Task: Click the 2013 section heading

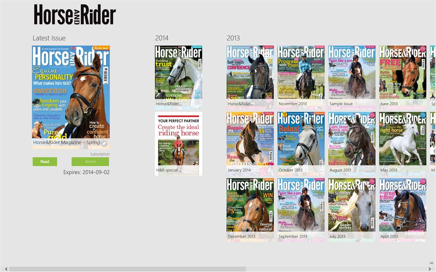Action: coord(233,38)
